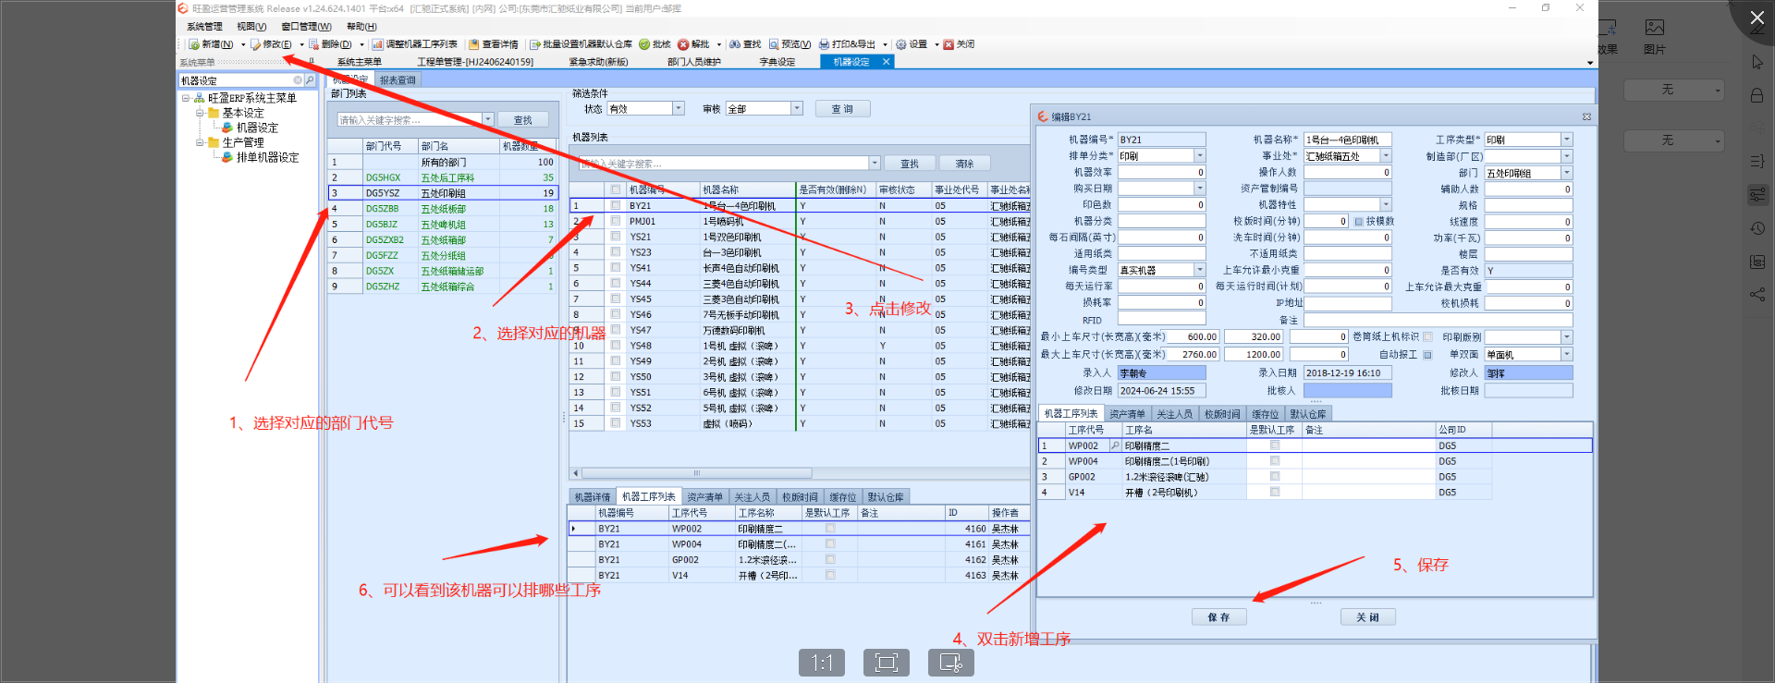Viewport: 1775px width, 683px height.
Task: Click the 预览(V) preview icon
Action: coord(774,44)
